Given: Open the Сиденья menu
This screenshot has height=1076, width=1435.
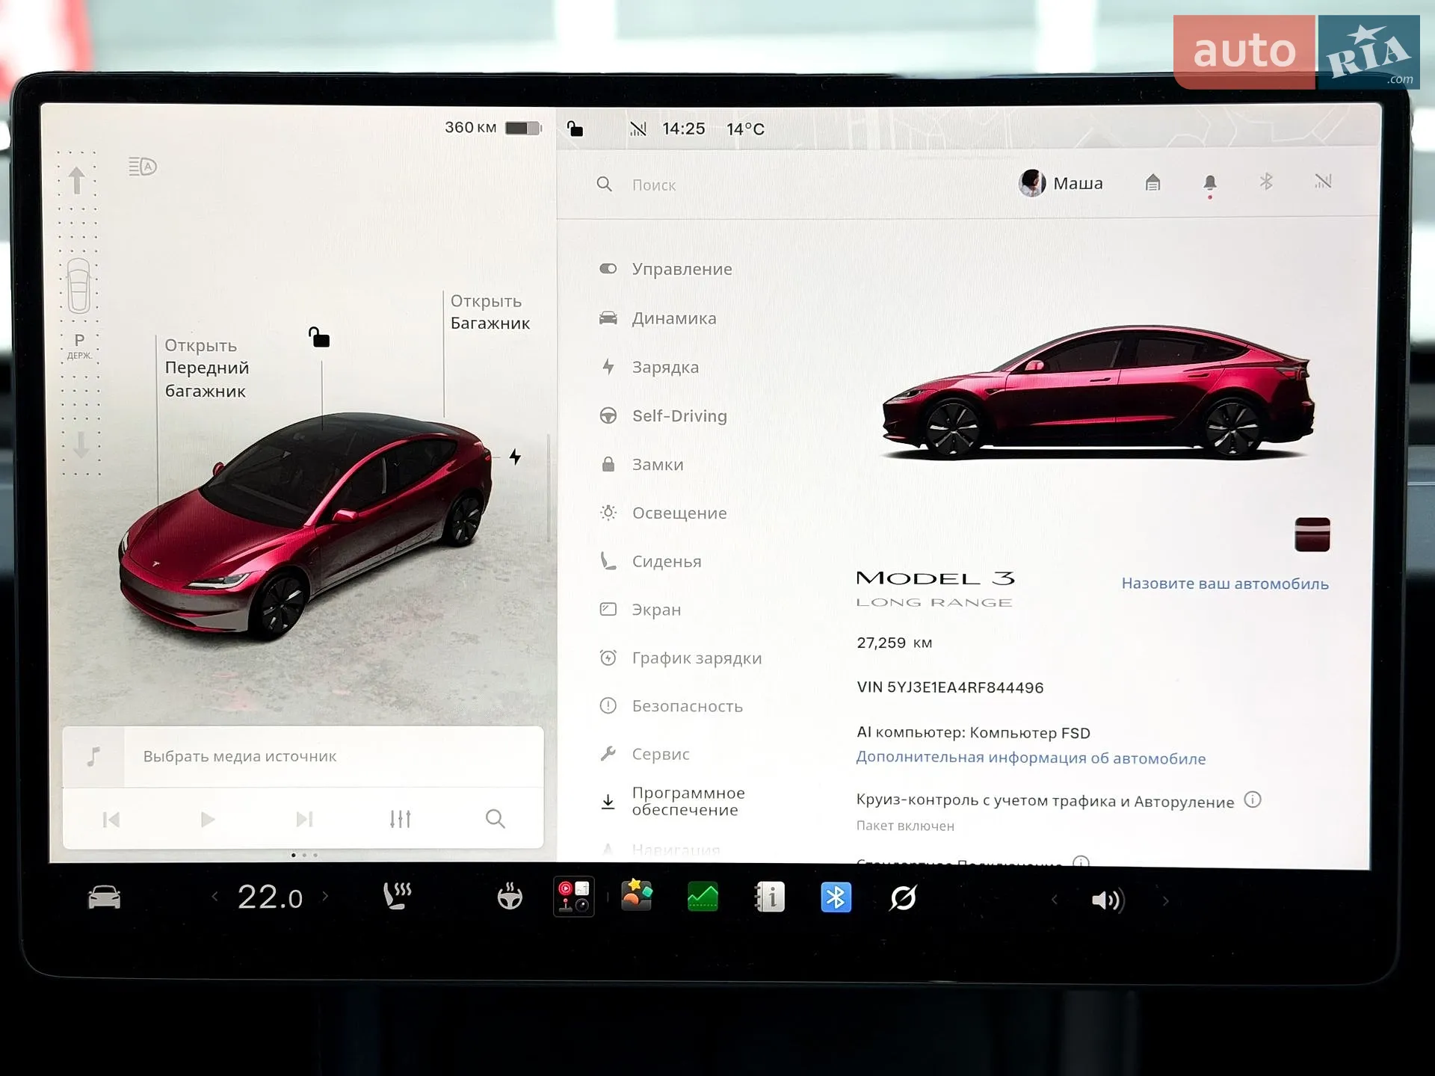Looking at the screenshot, I should pos(649,562).
